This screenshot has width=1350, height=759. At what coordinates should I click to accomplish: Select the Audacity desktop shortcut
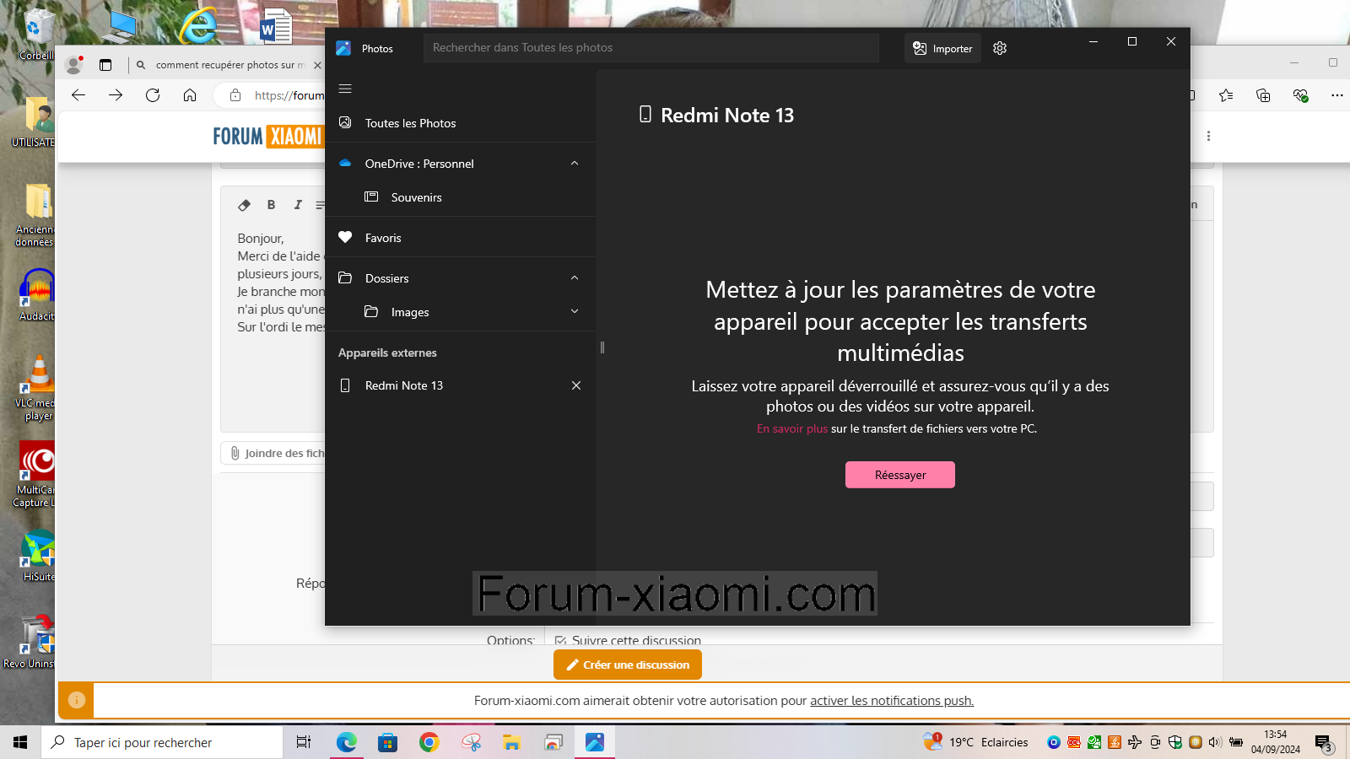click(x=37, y=294)
